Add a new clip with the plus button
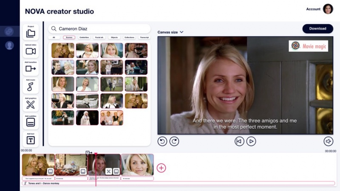The height and width of the screenshot is (191, 340). pos(161,168)
